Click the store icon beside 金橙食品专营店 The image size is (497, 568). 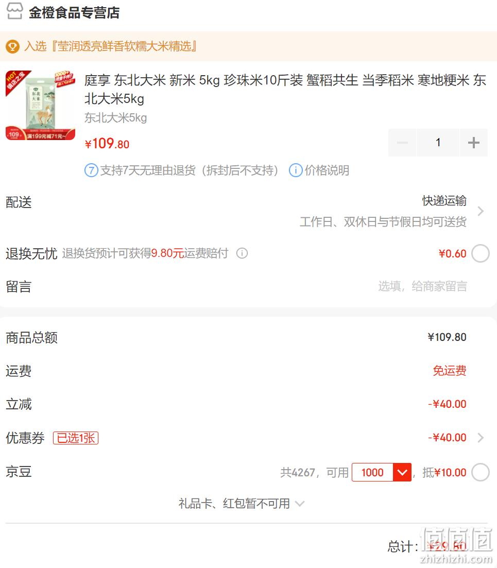click(x=14, y=11)
